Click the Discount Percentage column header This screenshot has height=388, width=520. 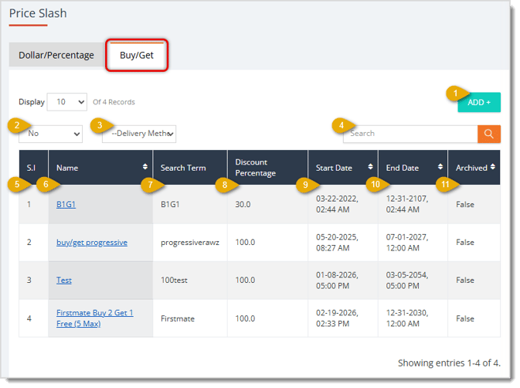click(267, 168)
